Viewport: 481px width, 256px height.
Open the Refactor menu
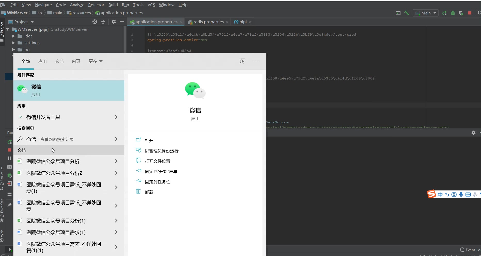(96, 5)
